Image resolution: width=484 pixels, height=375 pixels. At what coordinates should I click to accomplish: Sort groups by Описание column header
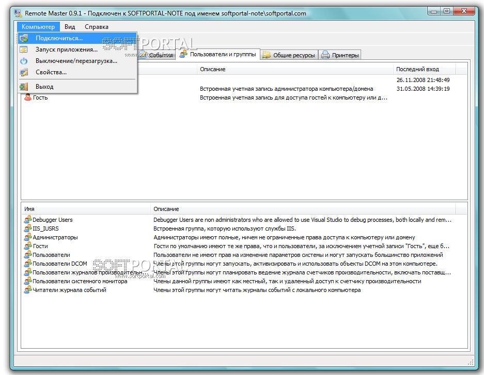[303, 209]
